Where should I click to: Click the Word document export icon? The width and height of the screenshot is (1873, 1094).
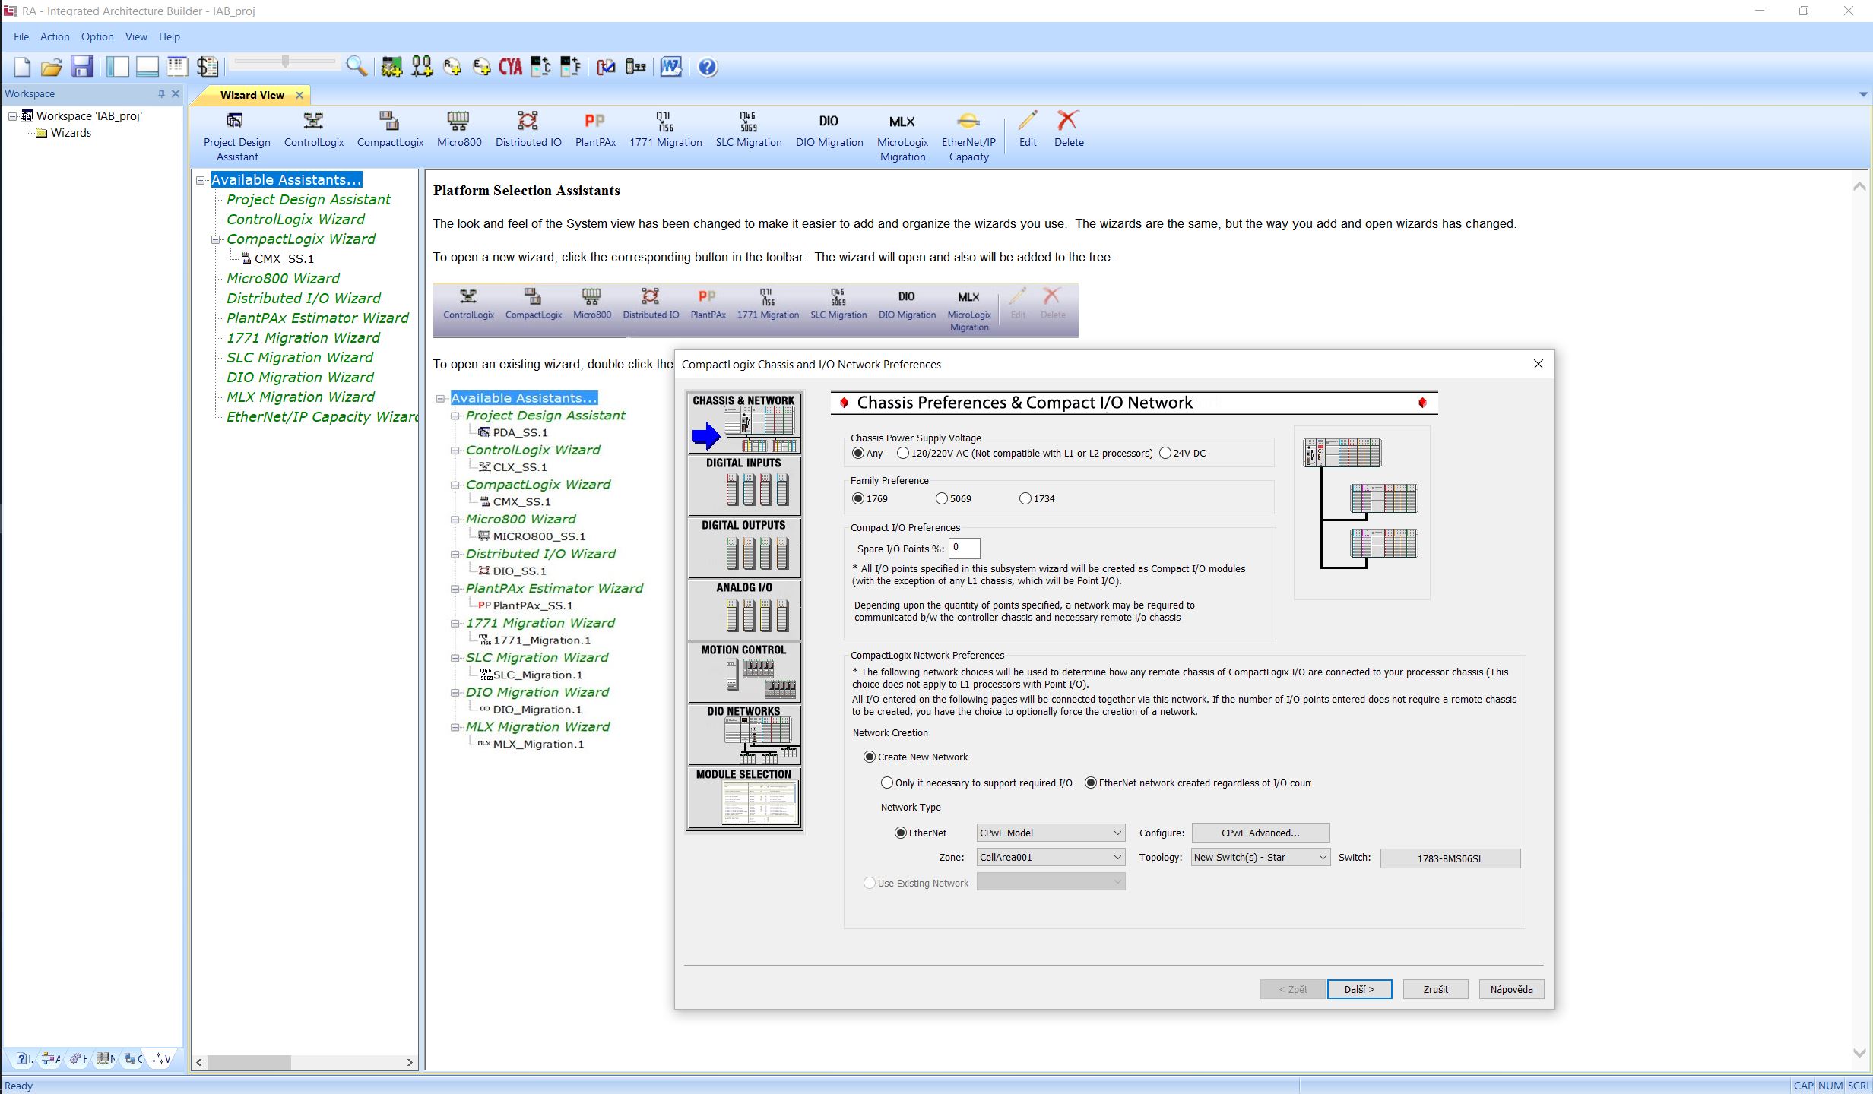670,67
